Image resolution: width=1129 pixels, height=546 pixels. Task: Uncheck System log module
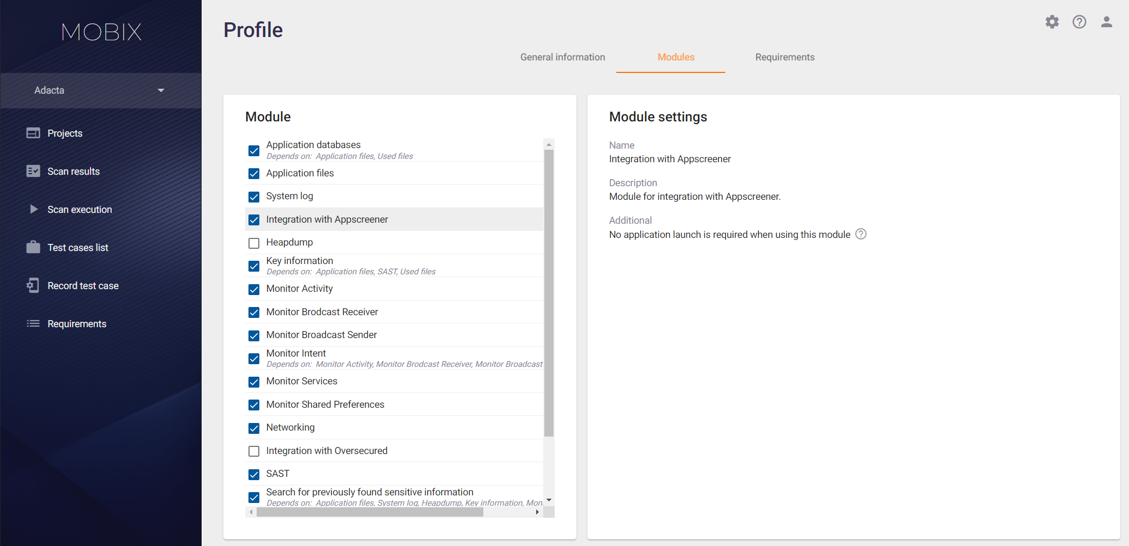(x=254, y=197)
